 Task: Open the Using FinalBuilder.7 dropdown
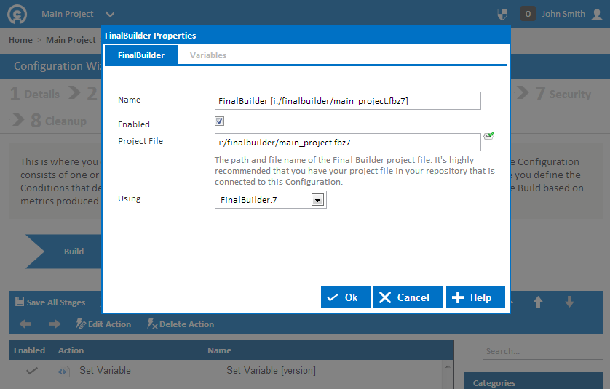[x=271, y=200]
